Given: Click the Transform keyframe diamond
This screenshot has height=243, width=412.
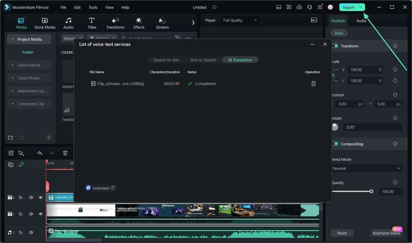Looking at the screenshot, I should pos(395,46).
